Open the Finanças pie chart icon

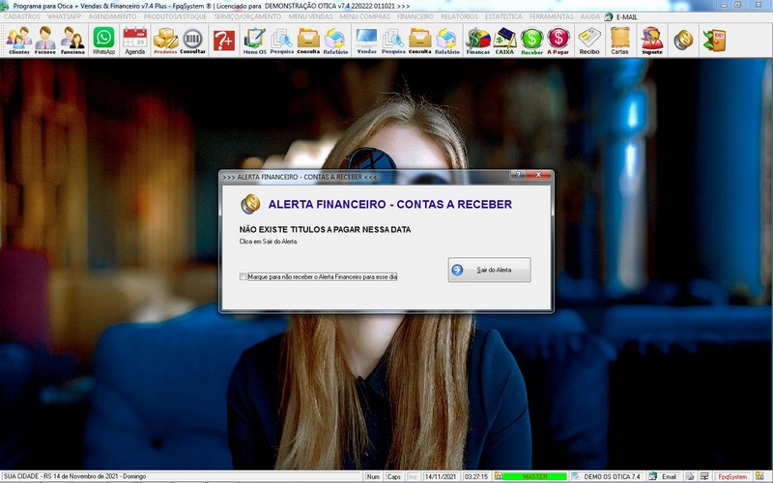[x=477, y=41]
